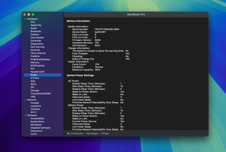Screen dimensions: 226x152
Task: Select Memory in the sidebar
Action: pos(35,63)
